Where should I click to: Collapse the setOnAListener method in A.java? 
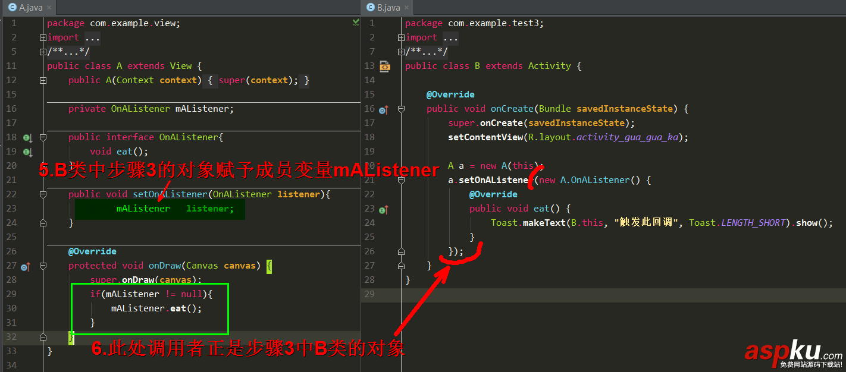click(x=43, y=194)
